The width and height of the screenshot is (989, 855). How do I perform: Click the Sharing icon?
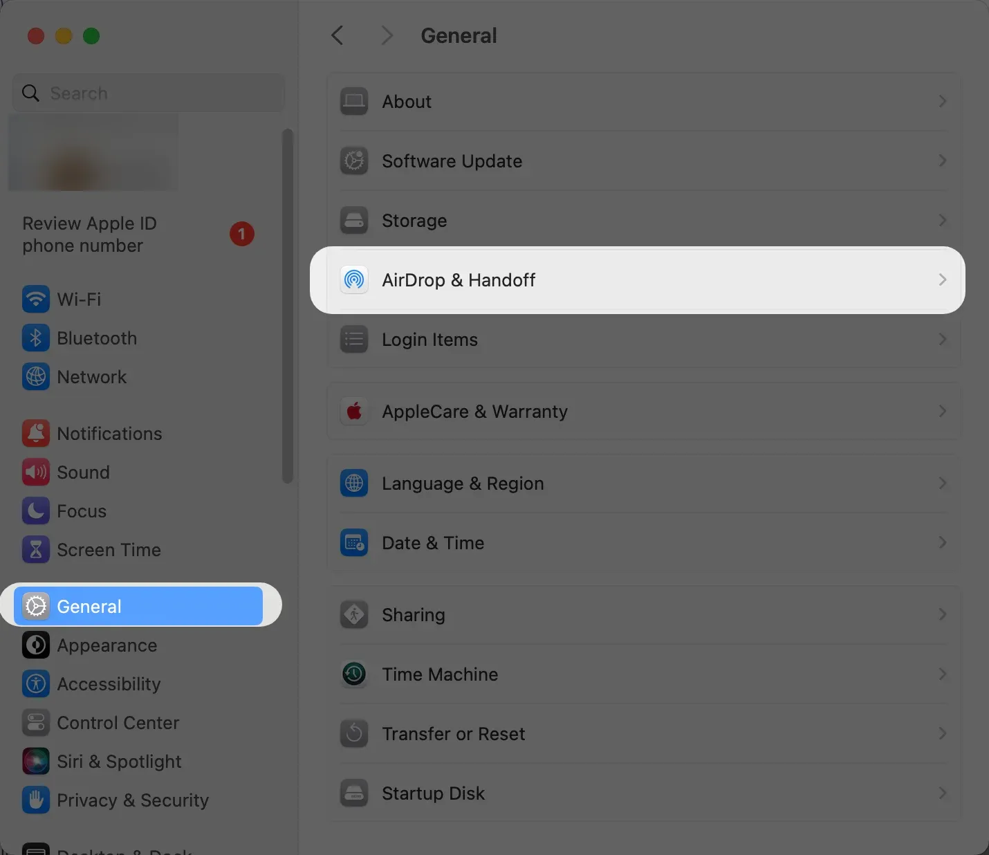pyautogui.click(x=354, y=615)
